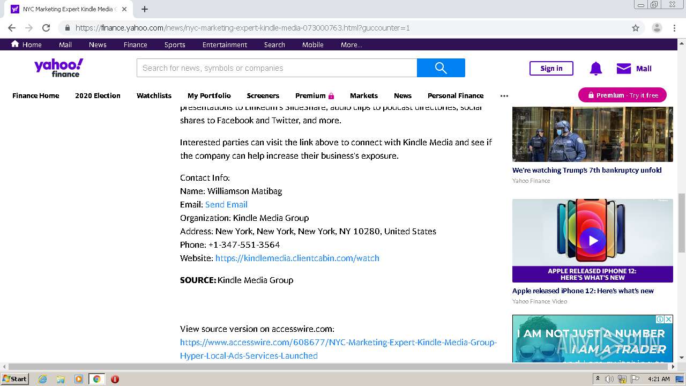Image resolution: width=686 pixels, height=386 pixels.
Task: Go to Finance Home tab
Action: (36, 95)
